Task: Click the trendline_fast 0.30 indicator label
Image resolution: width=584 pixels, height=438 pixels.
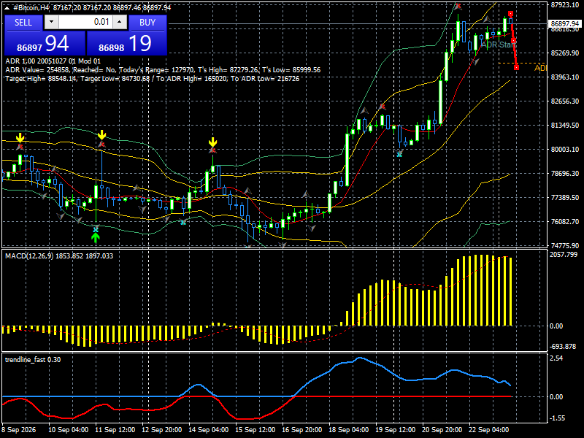Action: point(33,360)
